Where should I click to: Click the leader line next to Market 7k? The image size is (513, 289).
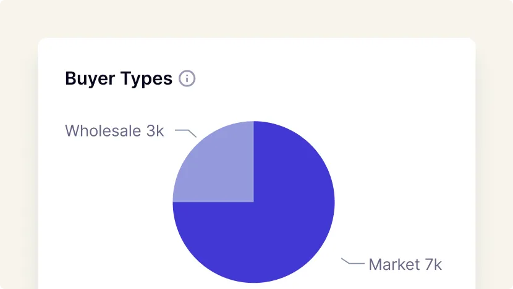(353, 262)
